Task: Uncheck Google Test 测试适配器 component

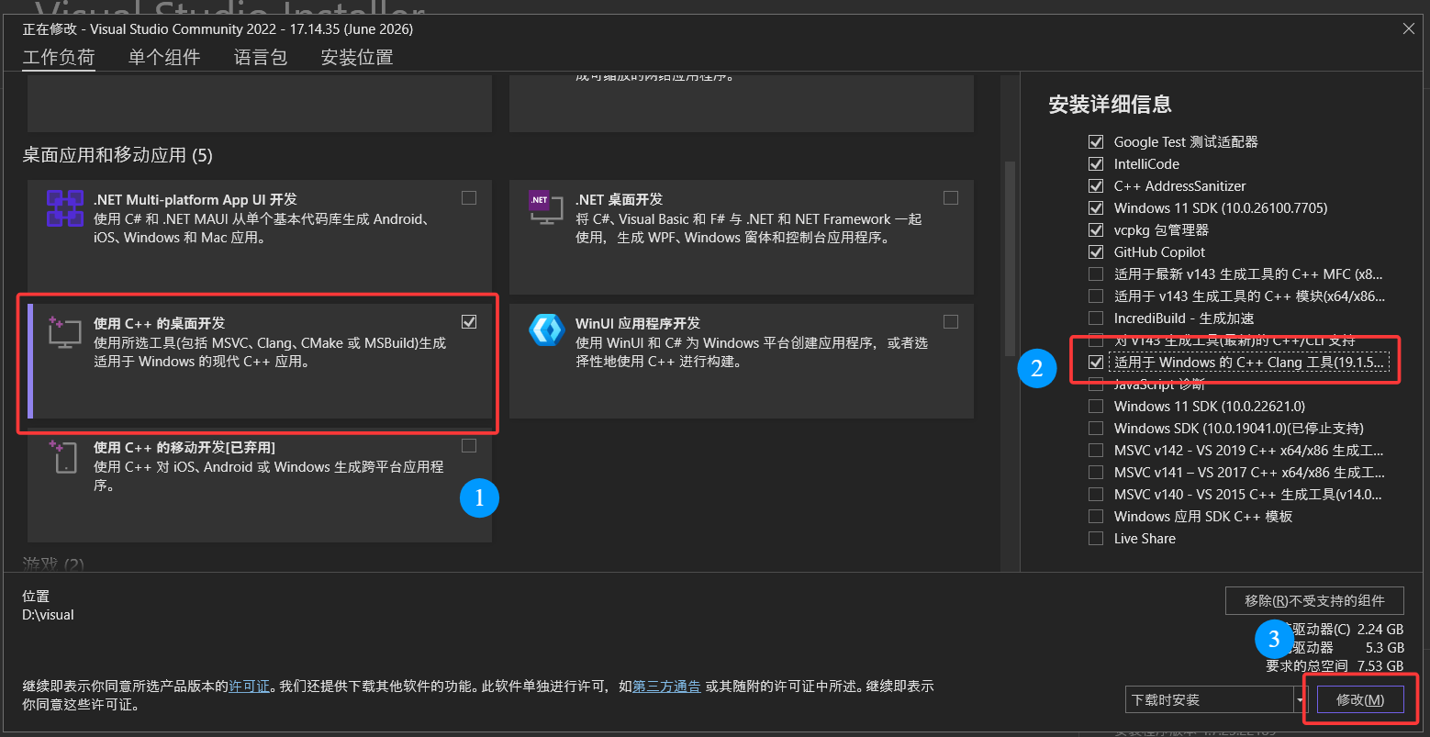Action: coord(1095,142)
